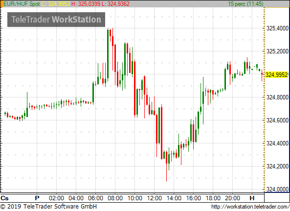The image size is (290, 211).
Task: Open the workstation.teletrader.com link
Action: coord(250,207)
